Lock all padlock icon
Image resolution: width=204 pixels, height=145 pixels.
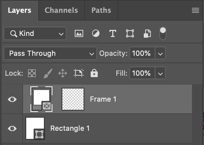pos(94,73)
